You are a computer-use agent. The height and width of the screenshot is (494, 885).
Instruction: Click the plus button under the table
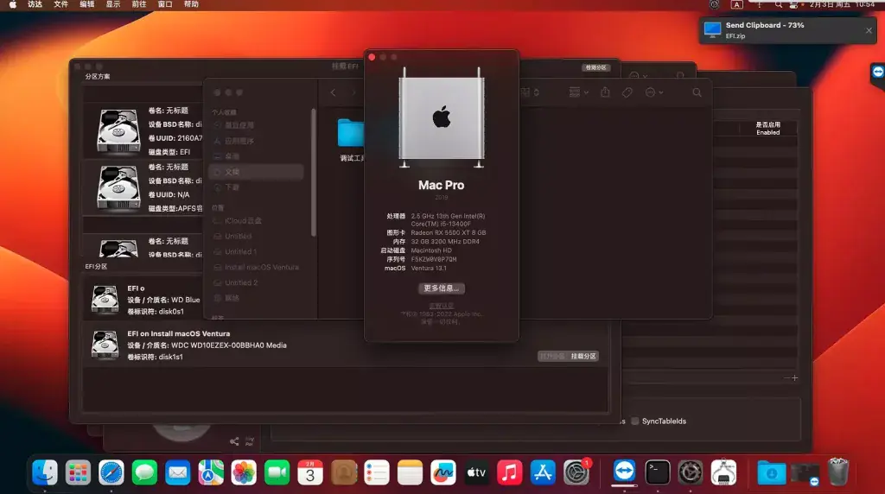(795, 377)
